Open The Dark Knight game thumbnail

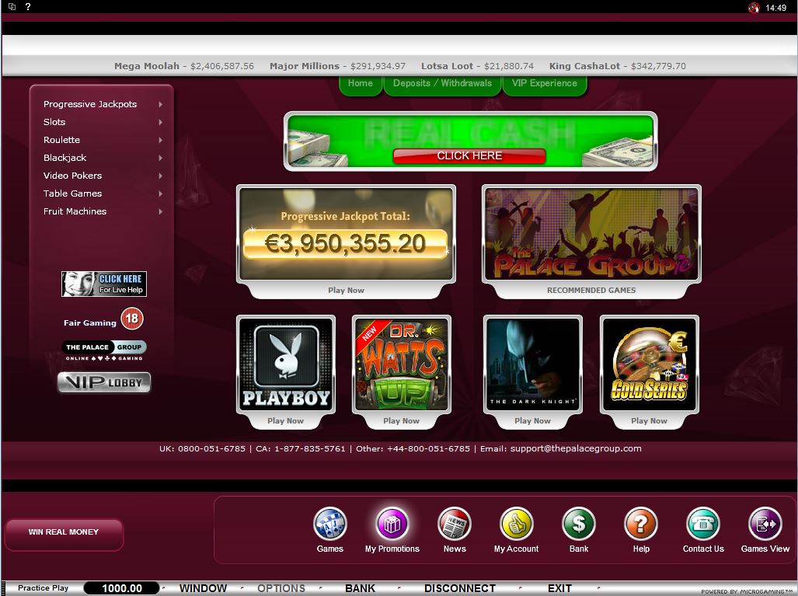click(533, 364)
